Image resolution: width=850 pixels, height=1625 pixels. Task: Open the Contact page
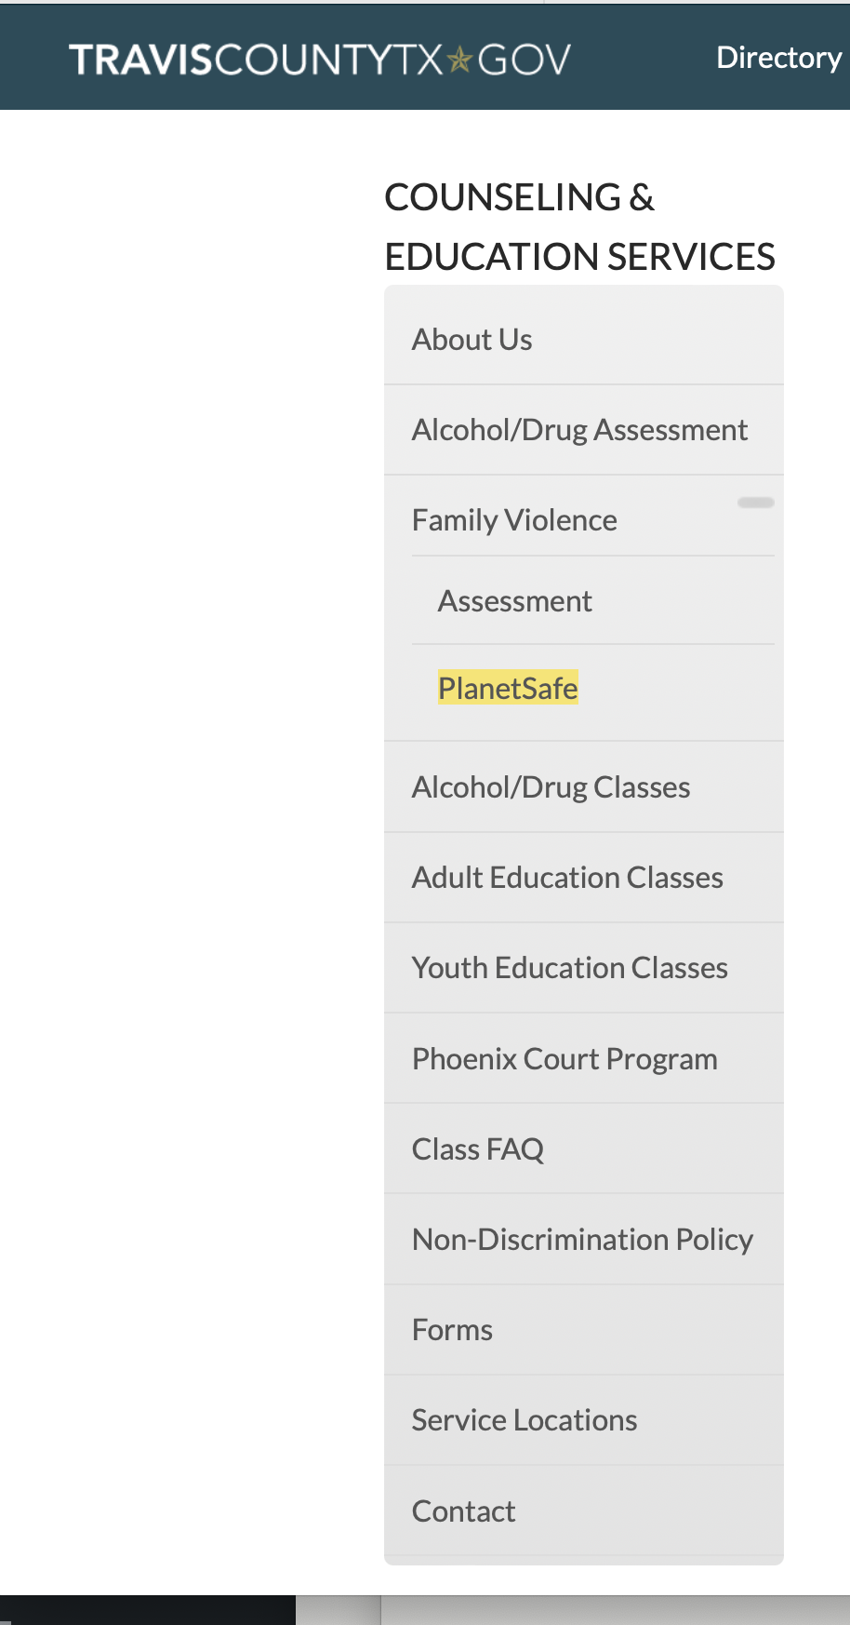[463, 1511]
